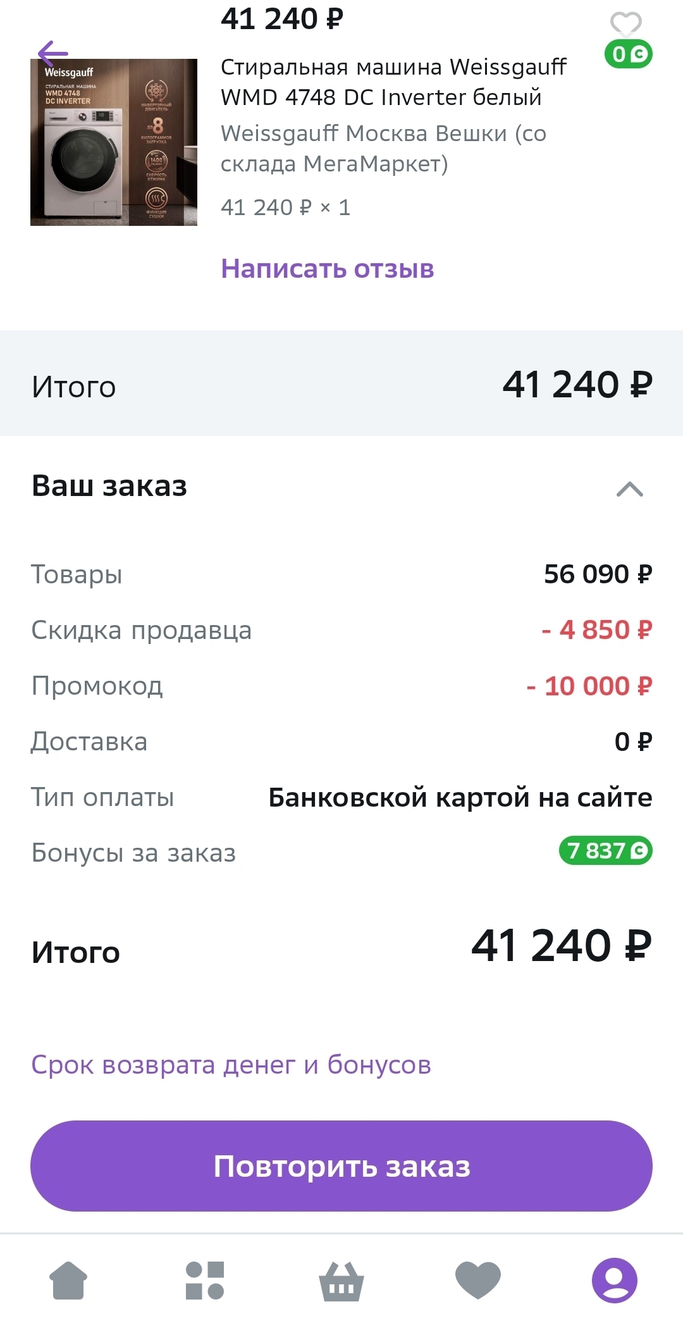Tap the Промокод discount amount
683x1328 pixels.
tap(589, 686)
